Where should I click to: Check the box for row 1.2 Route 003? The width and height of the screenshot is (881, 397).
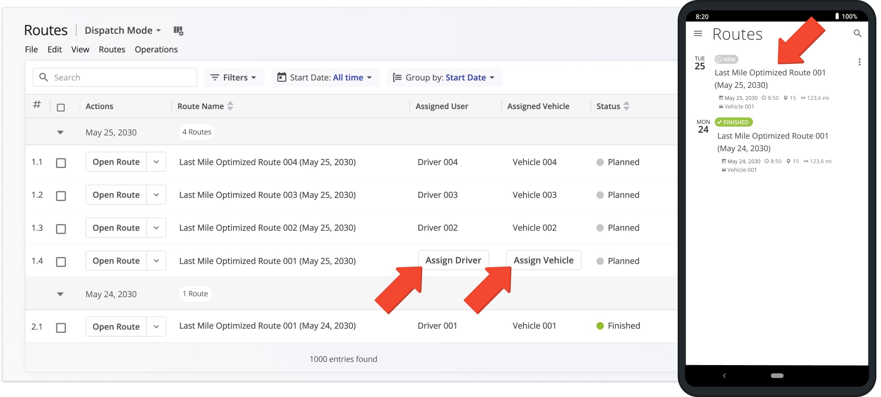(x=61, y=196)
